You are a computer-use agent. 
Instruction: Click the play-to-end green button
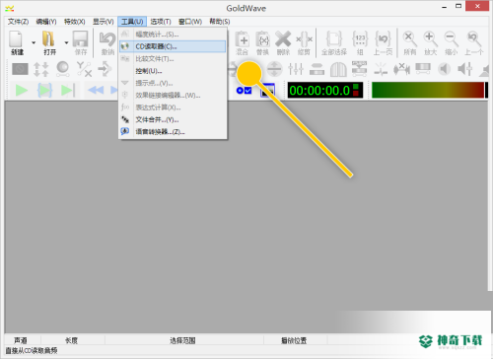point(68,90)
